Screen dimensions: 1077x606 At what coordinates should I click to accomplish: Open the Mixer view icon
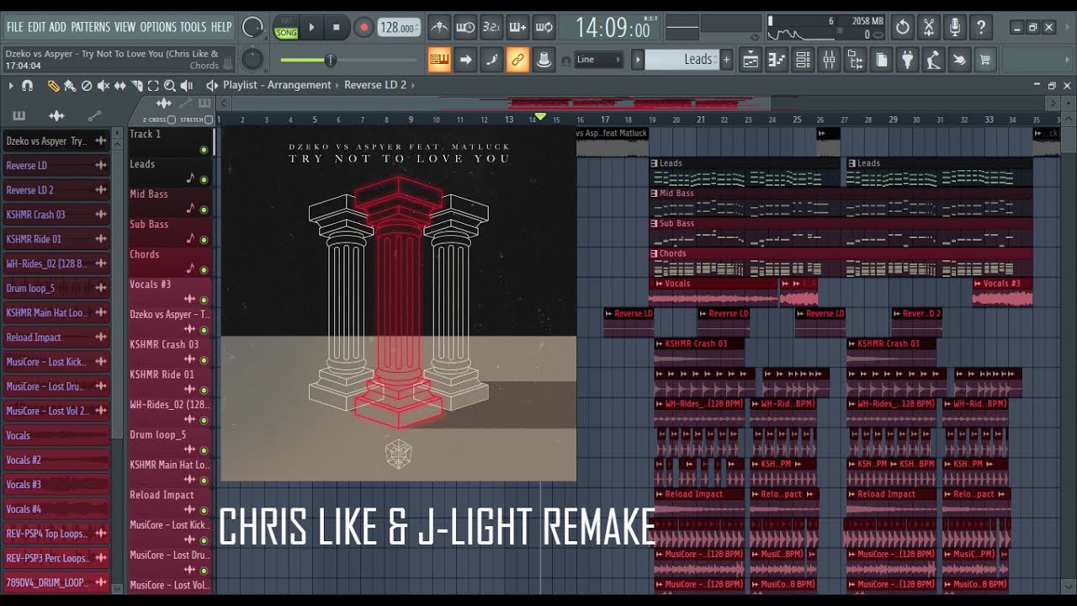tap(829, 59)
